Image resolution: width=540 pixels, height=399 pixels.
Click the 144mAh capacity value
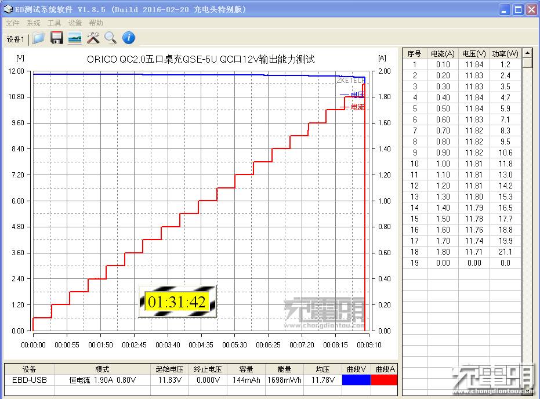click(x=247, y=380)
